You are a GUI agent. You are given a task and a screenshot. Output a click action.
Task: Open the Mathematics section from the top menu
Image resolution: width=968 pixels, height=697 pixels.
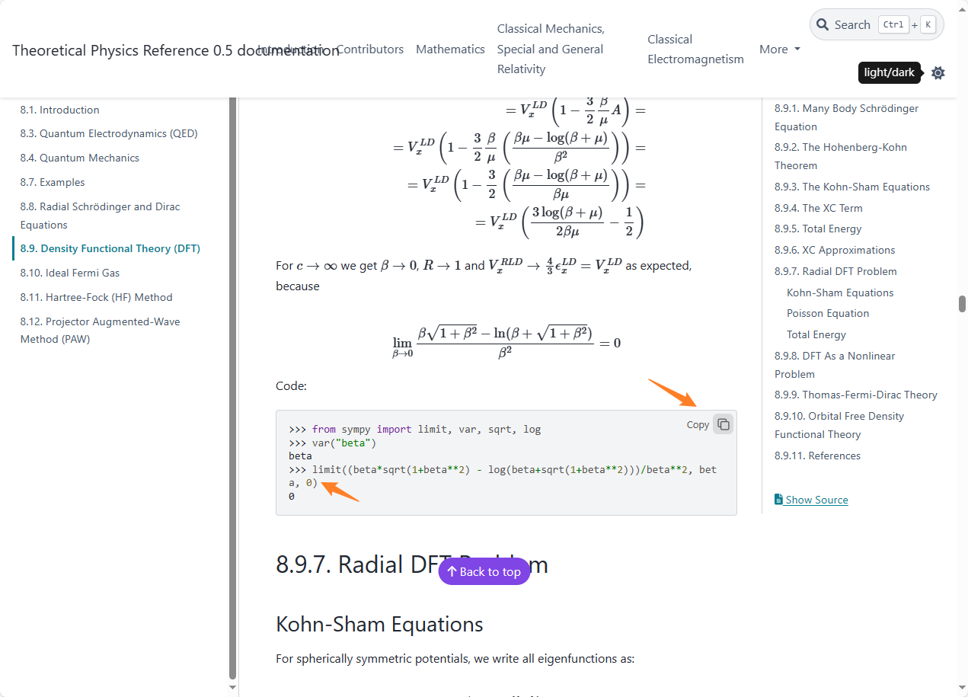coord(449,49)
